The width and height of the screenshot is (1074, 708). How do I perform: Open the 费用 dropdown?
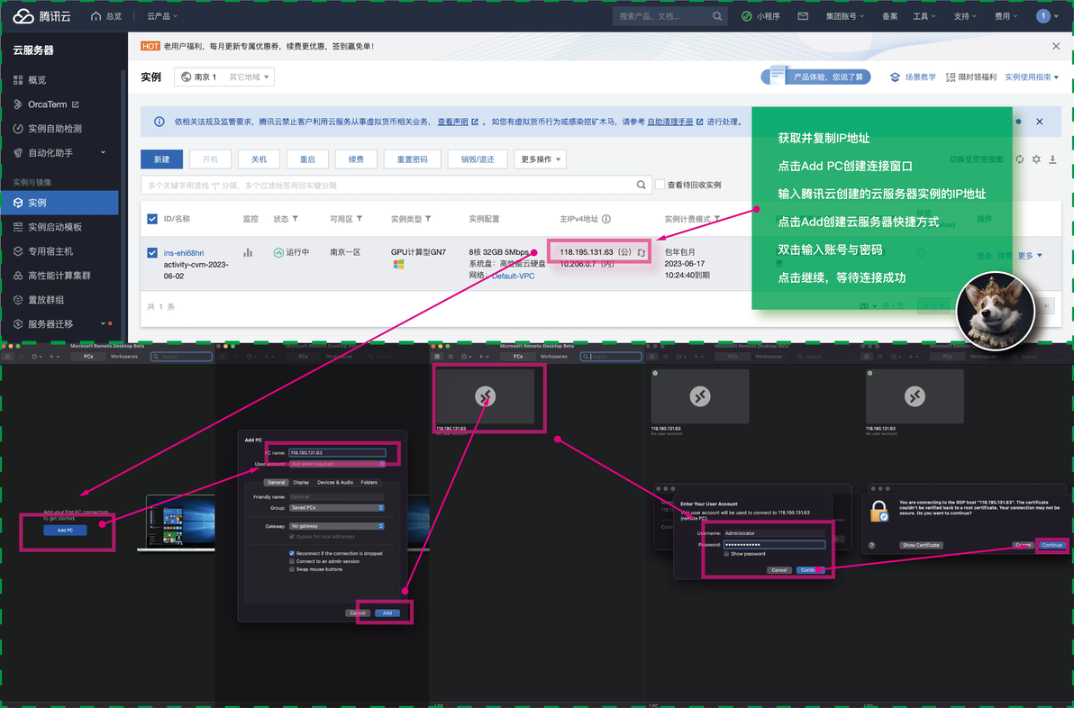(1006, 15)
